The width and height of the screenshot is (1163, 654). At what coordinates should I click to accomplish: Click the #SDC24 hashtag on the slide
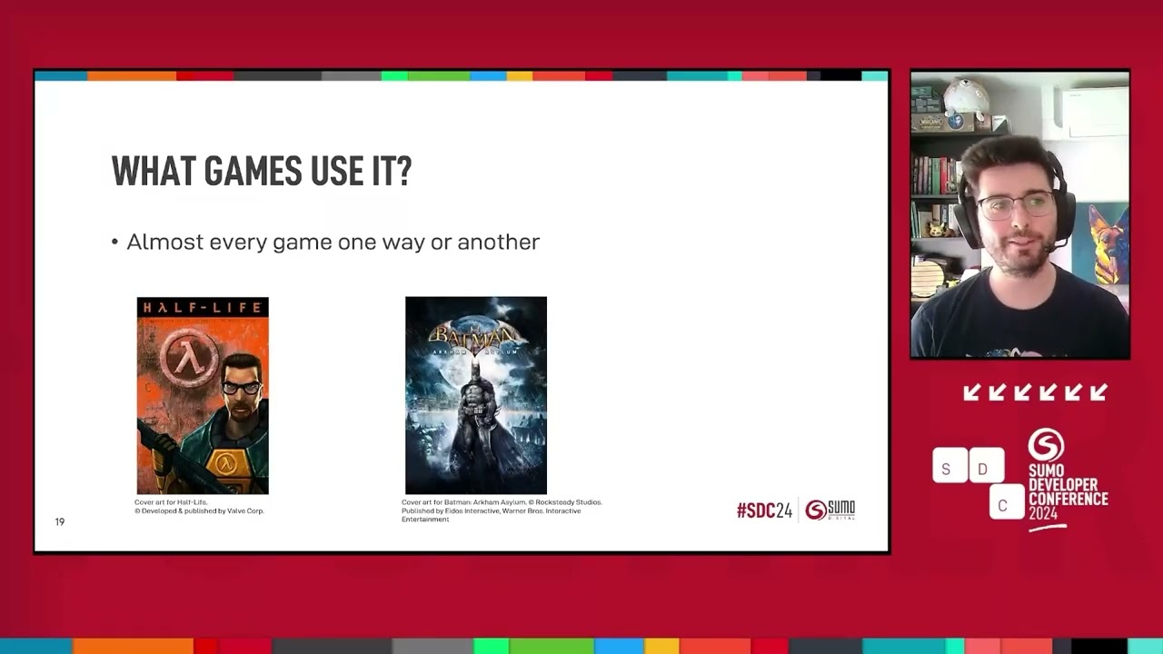(764, 510)
